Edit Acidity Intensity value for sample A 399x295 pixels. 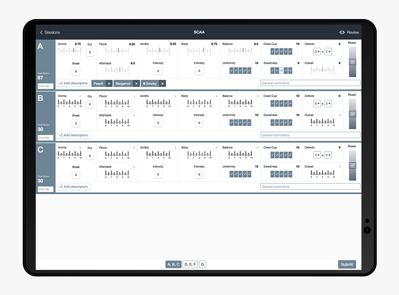pos(158,71)
